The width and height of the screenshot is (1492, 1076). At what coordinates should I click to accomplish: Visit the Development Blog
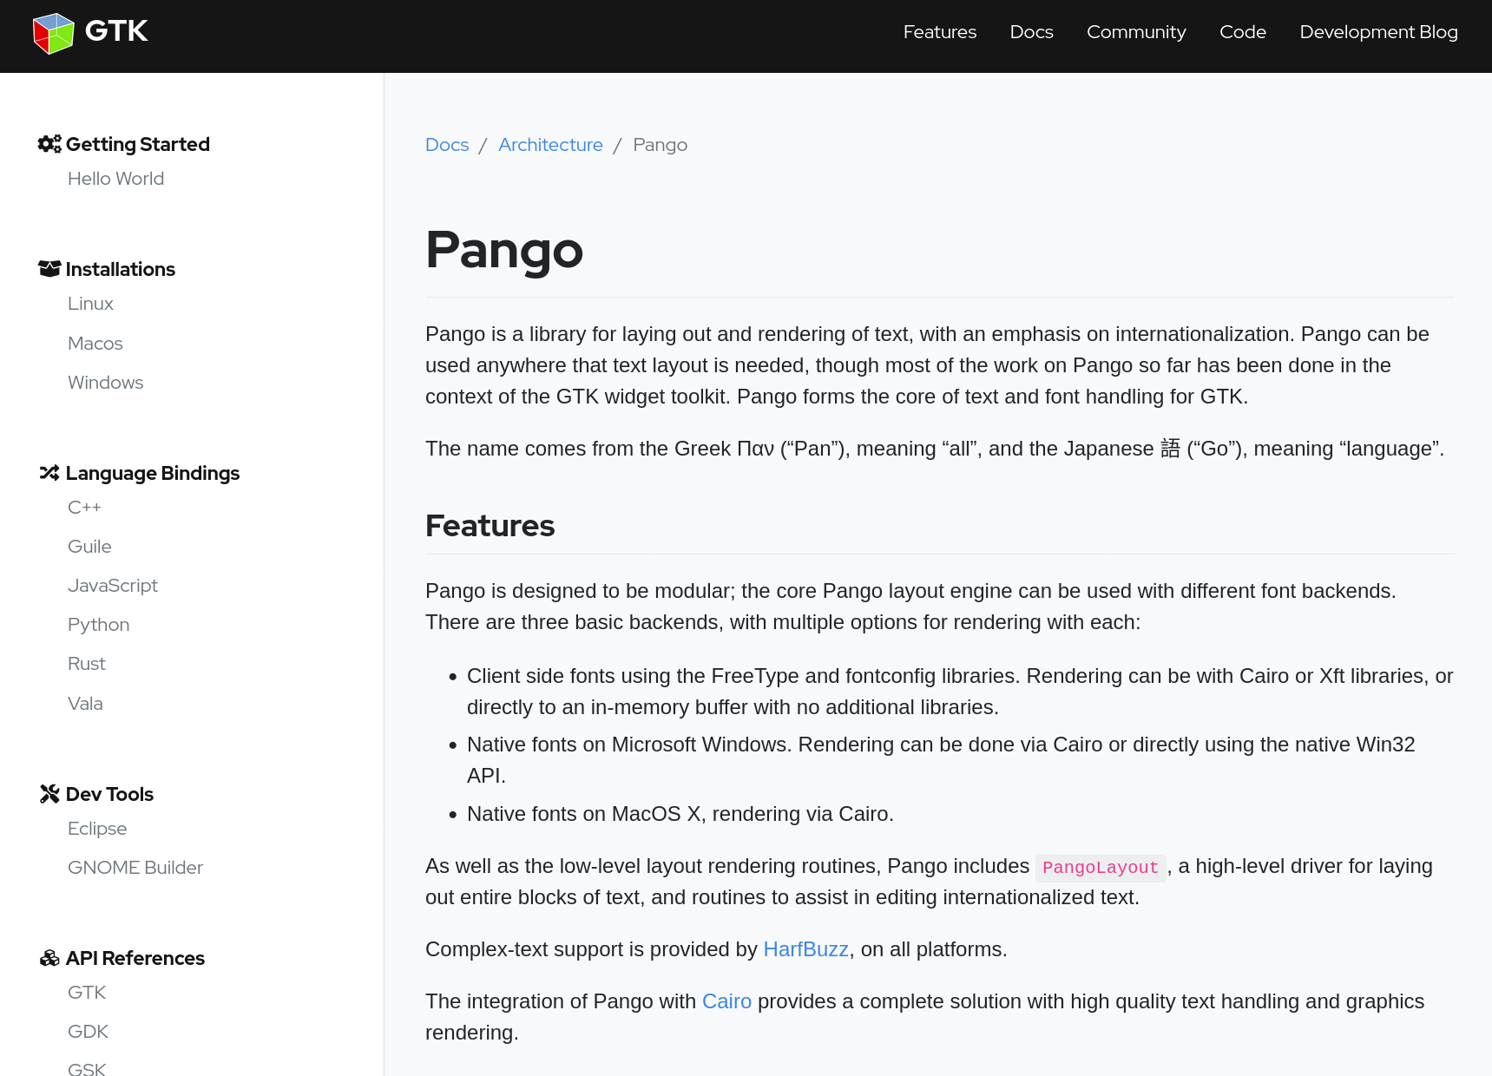point(1378,32)
